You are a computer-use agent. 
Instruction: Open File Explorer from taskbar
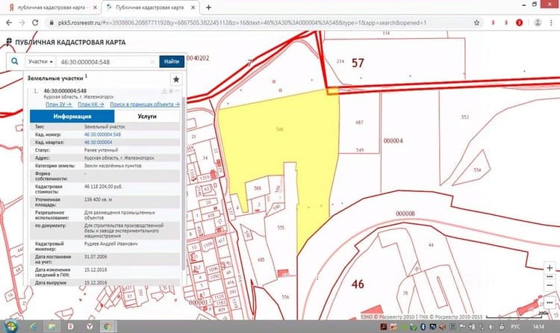(52, 326)
